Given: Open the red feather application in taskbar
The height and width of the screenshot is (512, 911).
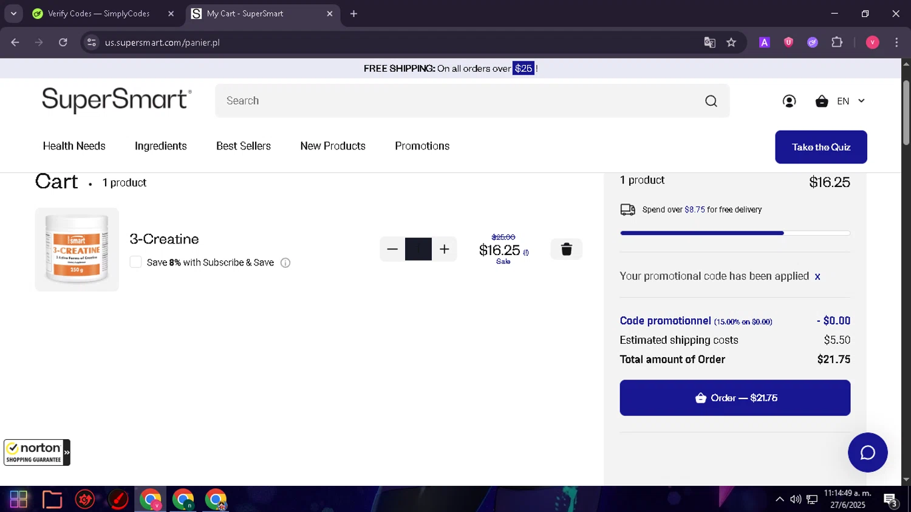Looking at the screenshot, I should click(x=118, y=499).
